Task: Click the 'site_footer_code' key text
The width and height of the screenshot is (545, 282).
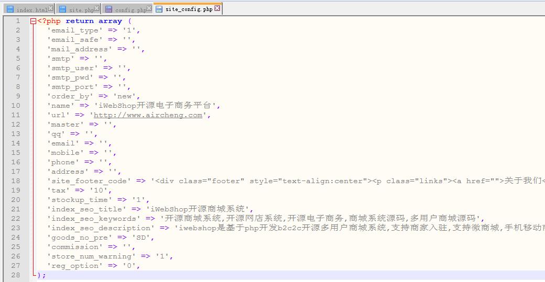Action: pos(89,181)
